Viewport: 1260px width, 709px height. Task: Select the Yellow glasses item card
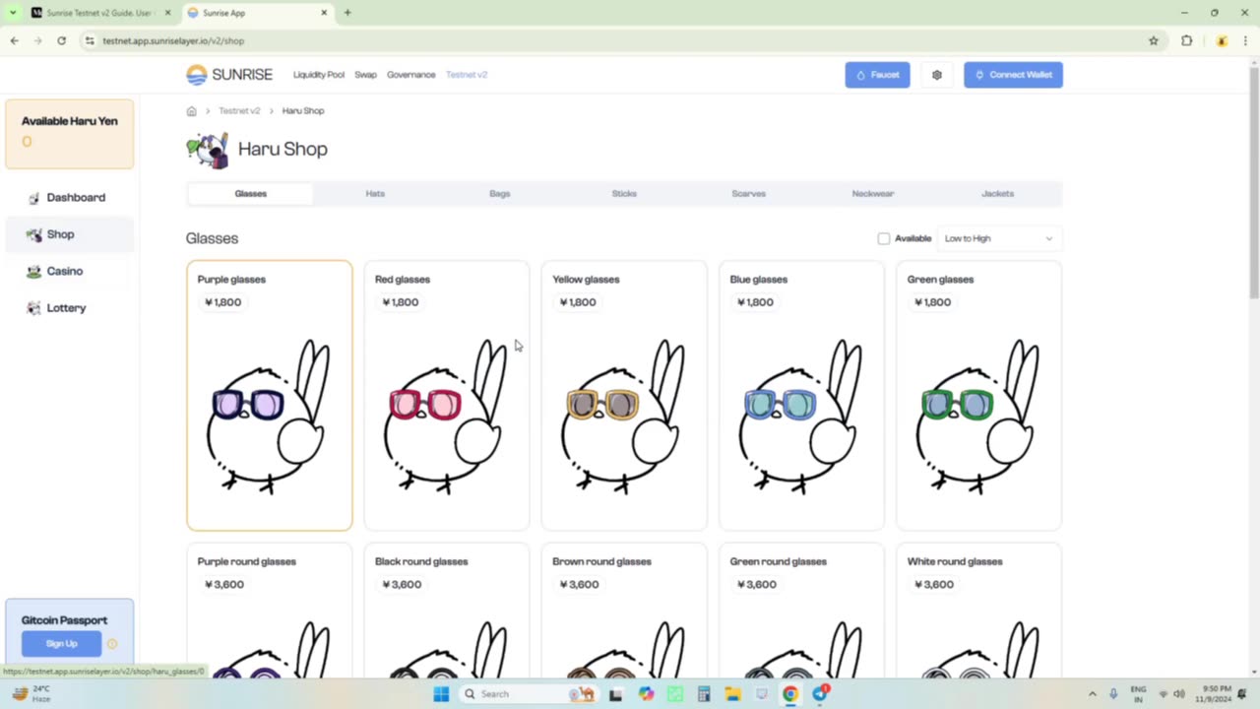pos(624,396)
